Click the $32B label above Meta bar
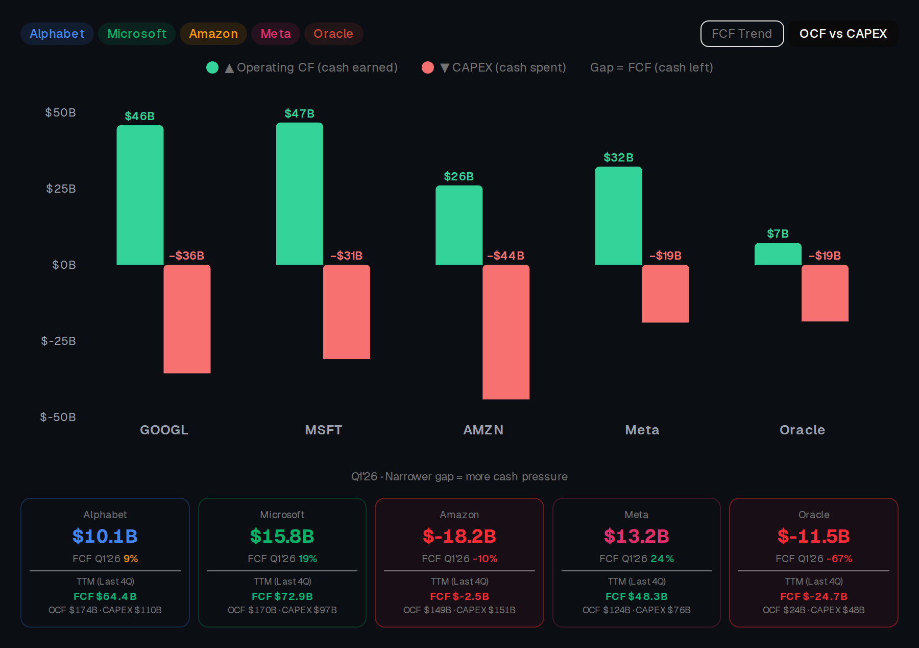 618,157
